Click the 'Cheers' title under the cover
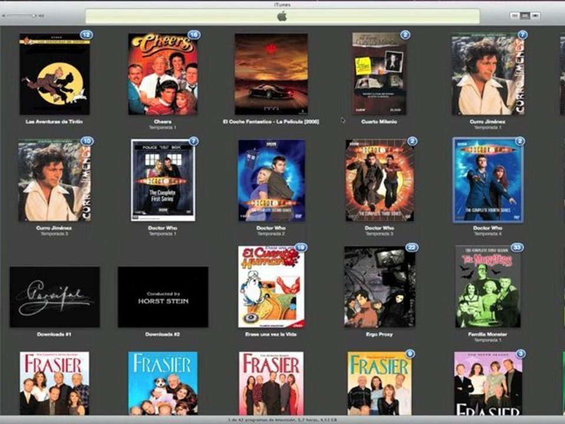Image resolution: width=565 pixels, height=424 pixels. pyautogui.click(x=162, y=122)
